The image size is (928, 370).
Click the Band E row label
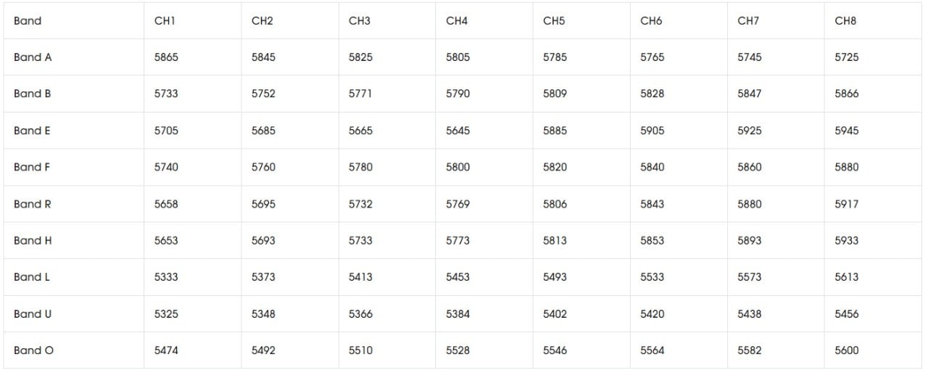(x=33, y=131)
